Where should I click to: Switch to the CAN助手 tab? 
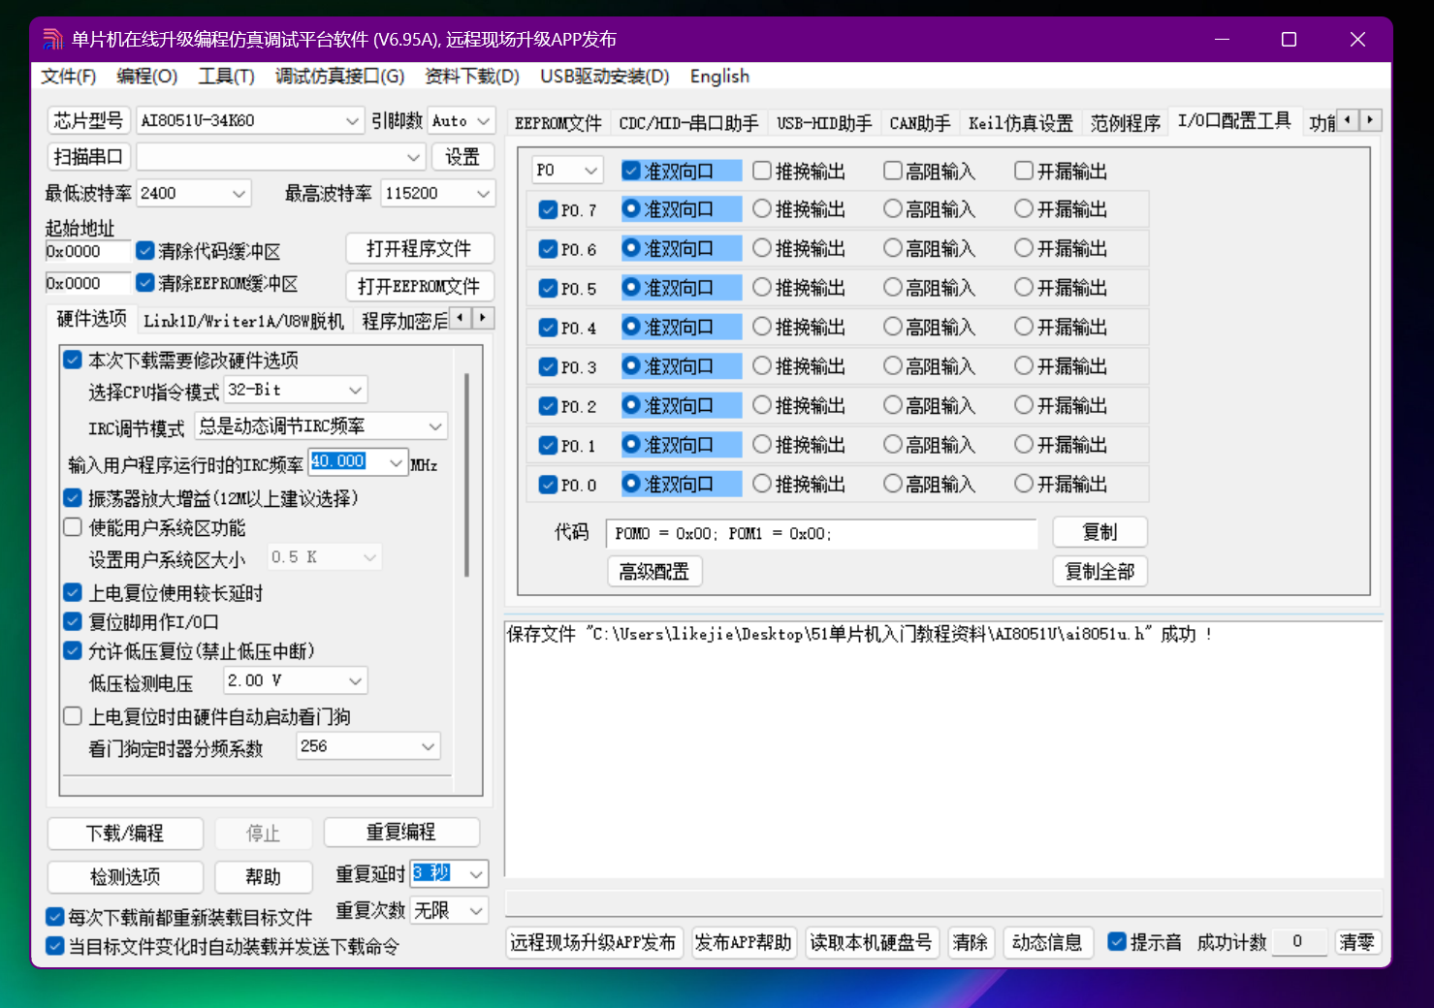(x=920, y=123)
